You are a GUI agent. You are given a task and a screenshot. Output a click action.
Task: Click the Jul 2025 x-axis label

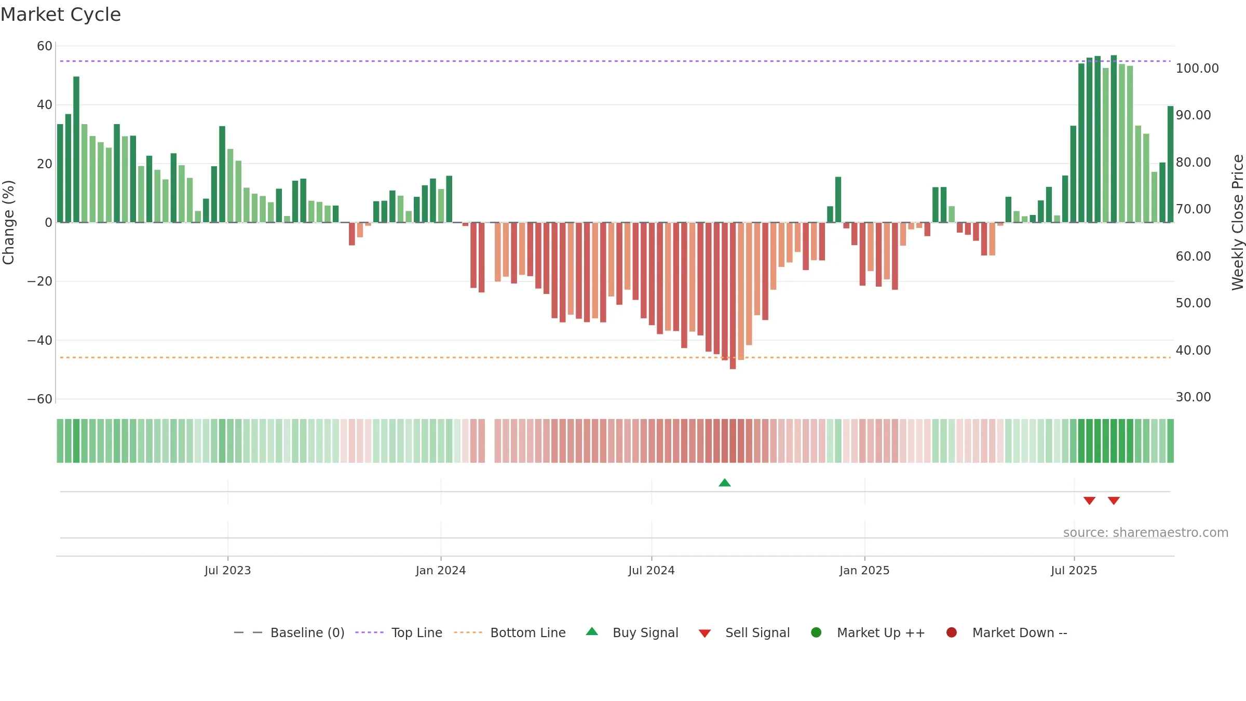click(1074, 570)
